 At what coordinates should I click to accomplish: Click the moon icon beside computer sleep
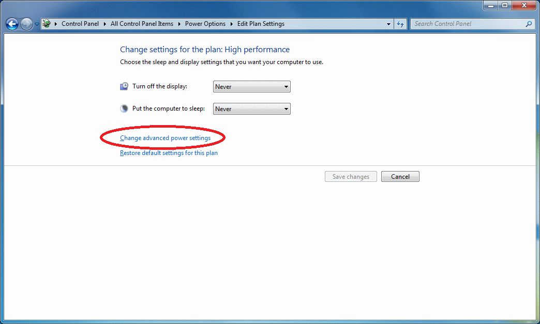[x=124, y=109]
